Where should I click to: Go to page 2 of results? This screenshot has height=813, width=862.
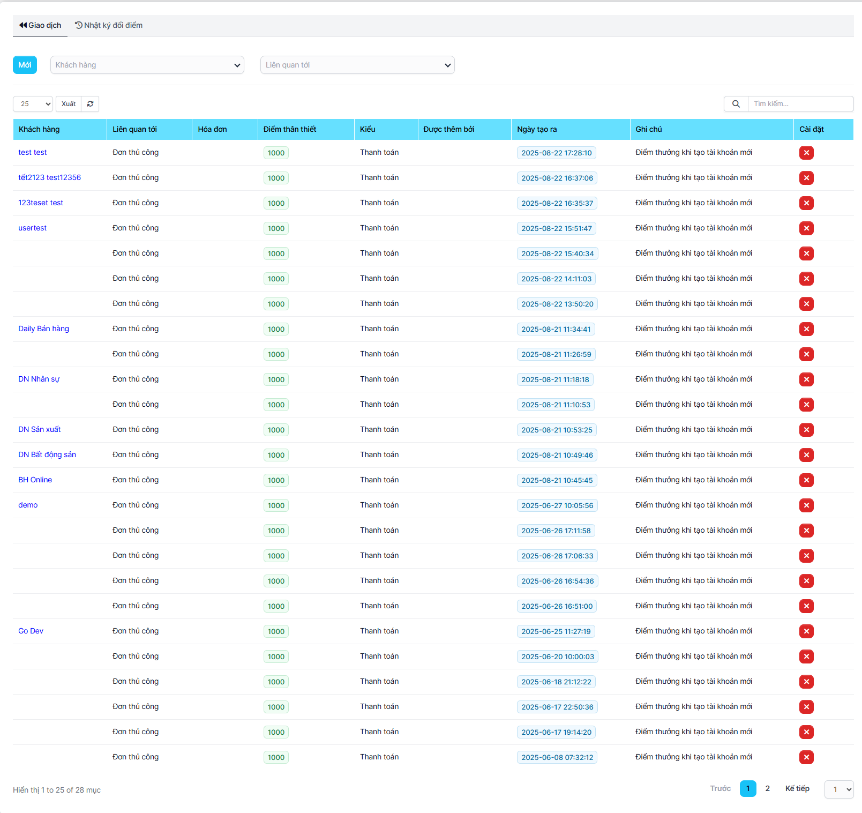(x=767, y=788)
